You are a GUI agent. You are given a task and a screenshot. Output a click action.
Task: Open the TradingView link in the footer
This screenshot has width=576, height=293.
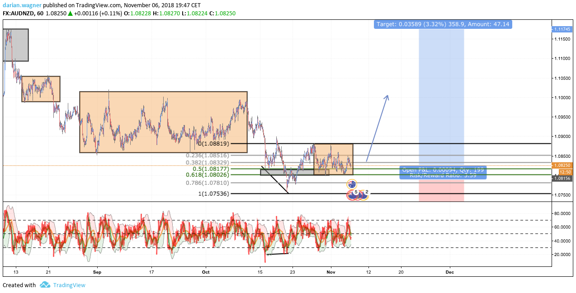pos(69,285)
